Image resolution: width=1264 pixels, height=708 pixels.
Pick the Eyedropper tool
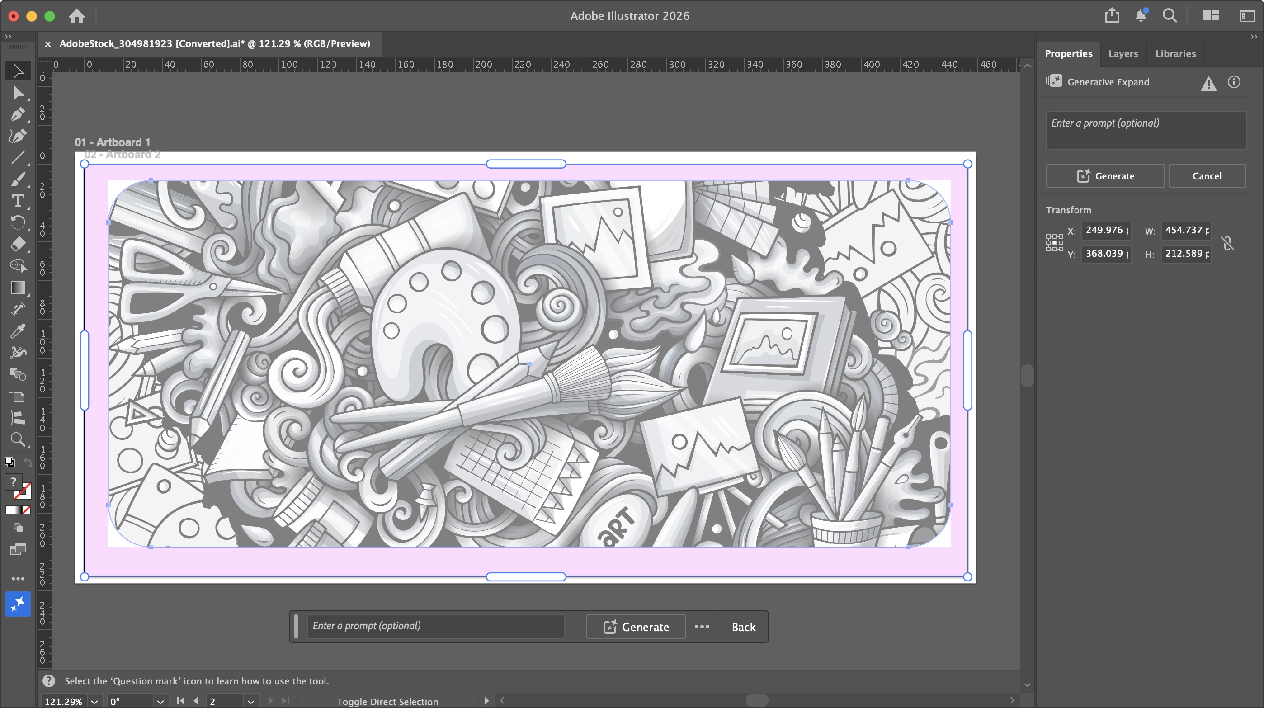point(18,330)
